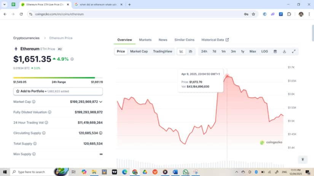This screenshot has width=314, height=176.
Task: Switch to the Google search browser tab
Action: pyautogui.click(x=98, y=5)
